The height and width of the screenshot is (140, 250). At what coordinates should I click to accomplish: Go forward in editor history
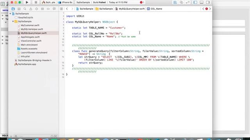[72, 9]
